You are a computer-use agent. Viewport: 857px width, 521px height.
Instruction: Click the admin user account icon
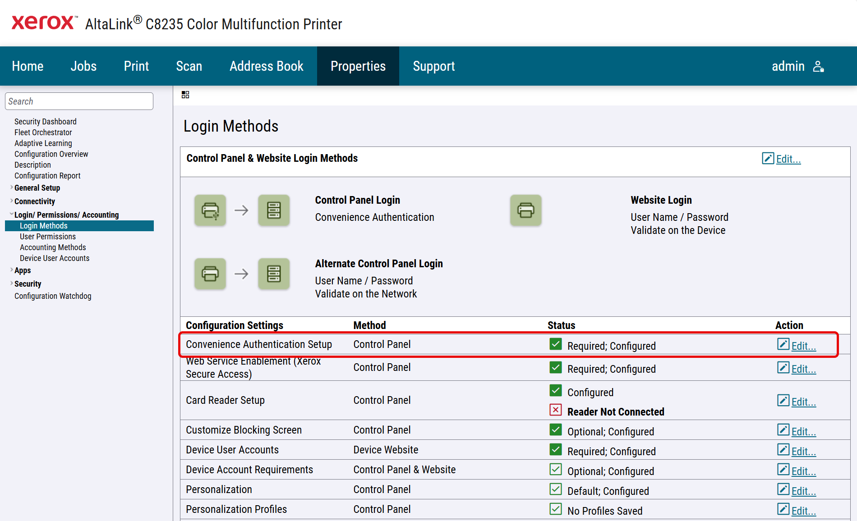point(818,67)
